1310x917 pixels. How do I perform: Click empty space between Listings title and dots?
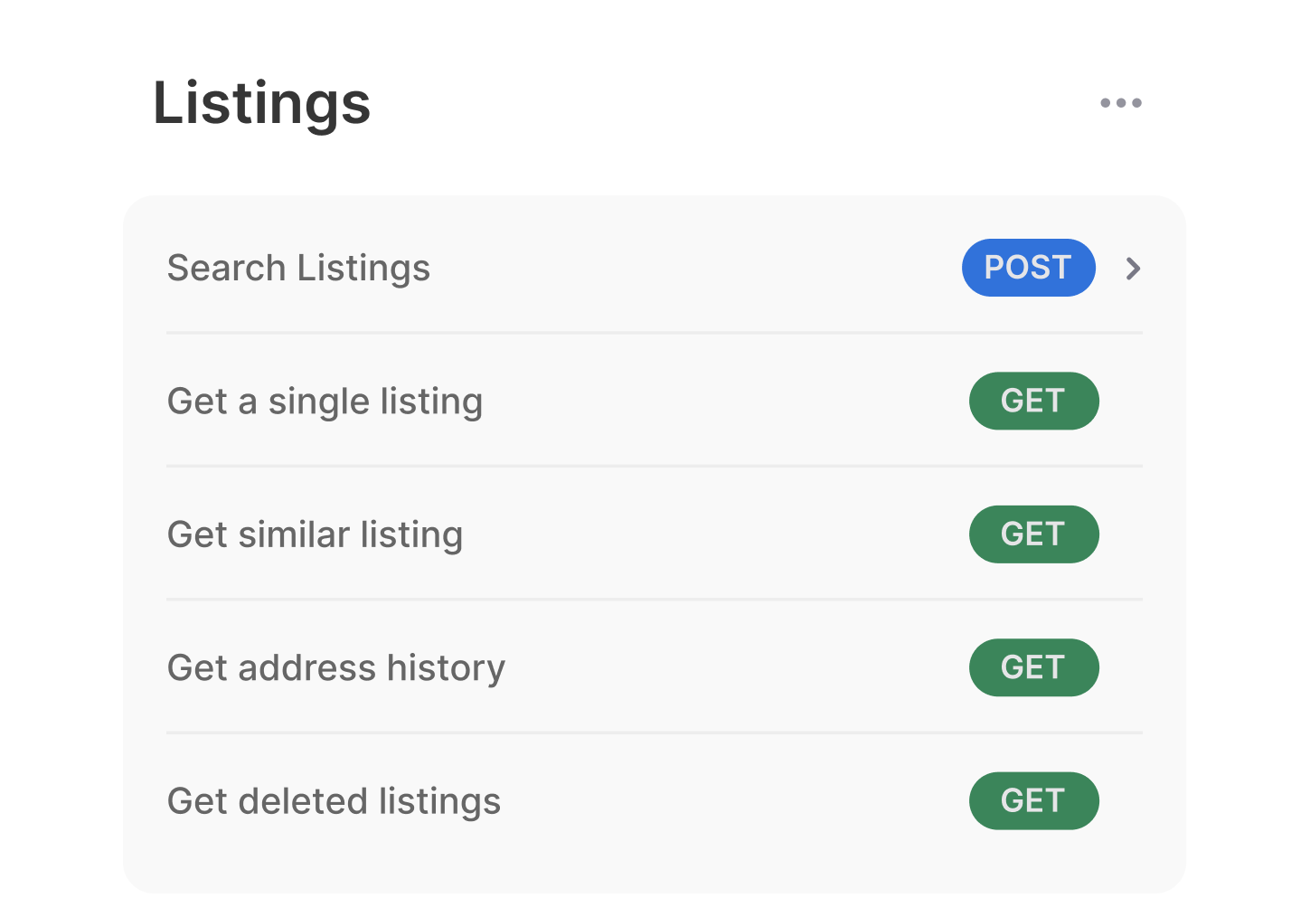click(723, 103)
